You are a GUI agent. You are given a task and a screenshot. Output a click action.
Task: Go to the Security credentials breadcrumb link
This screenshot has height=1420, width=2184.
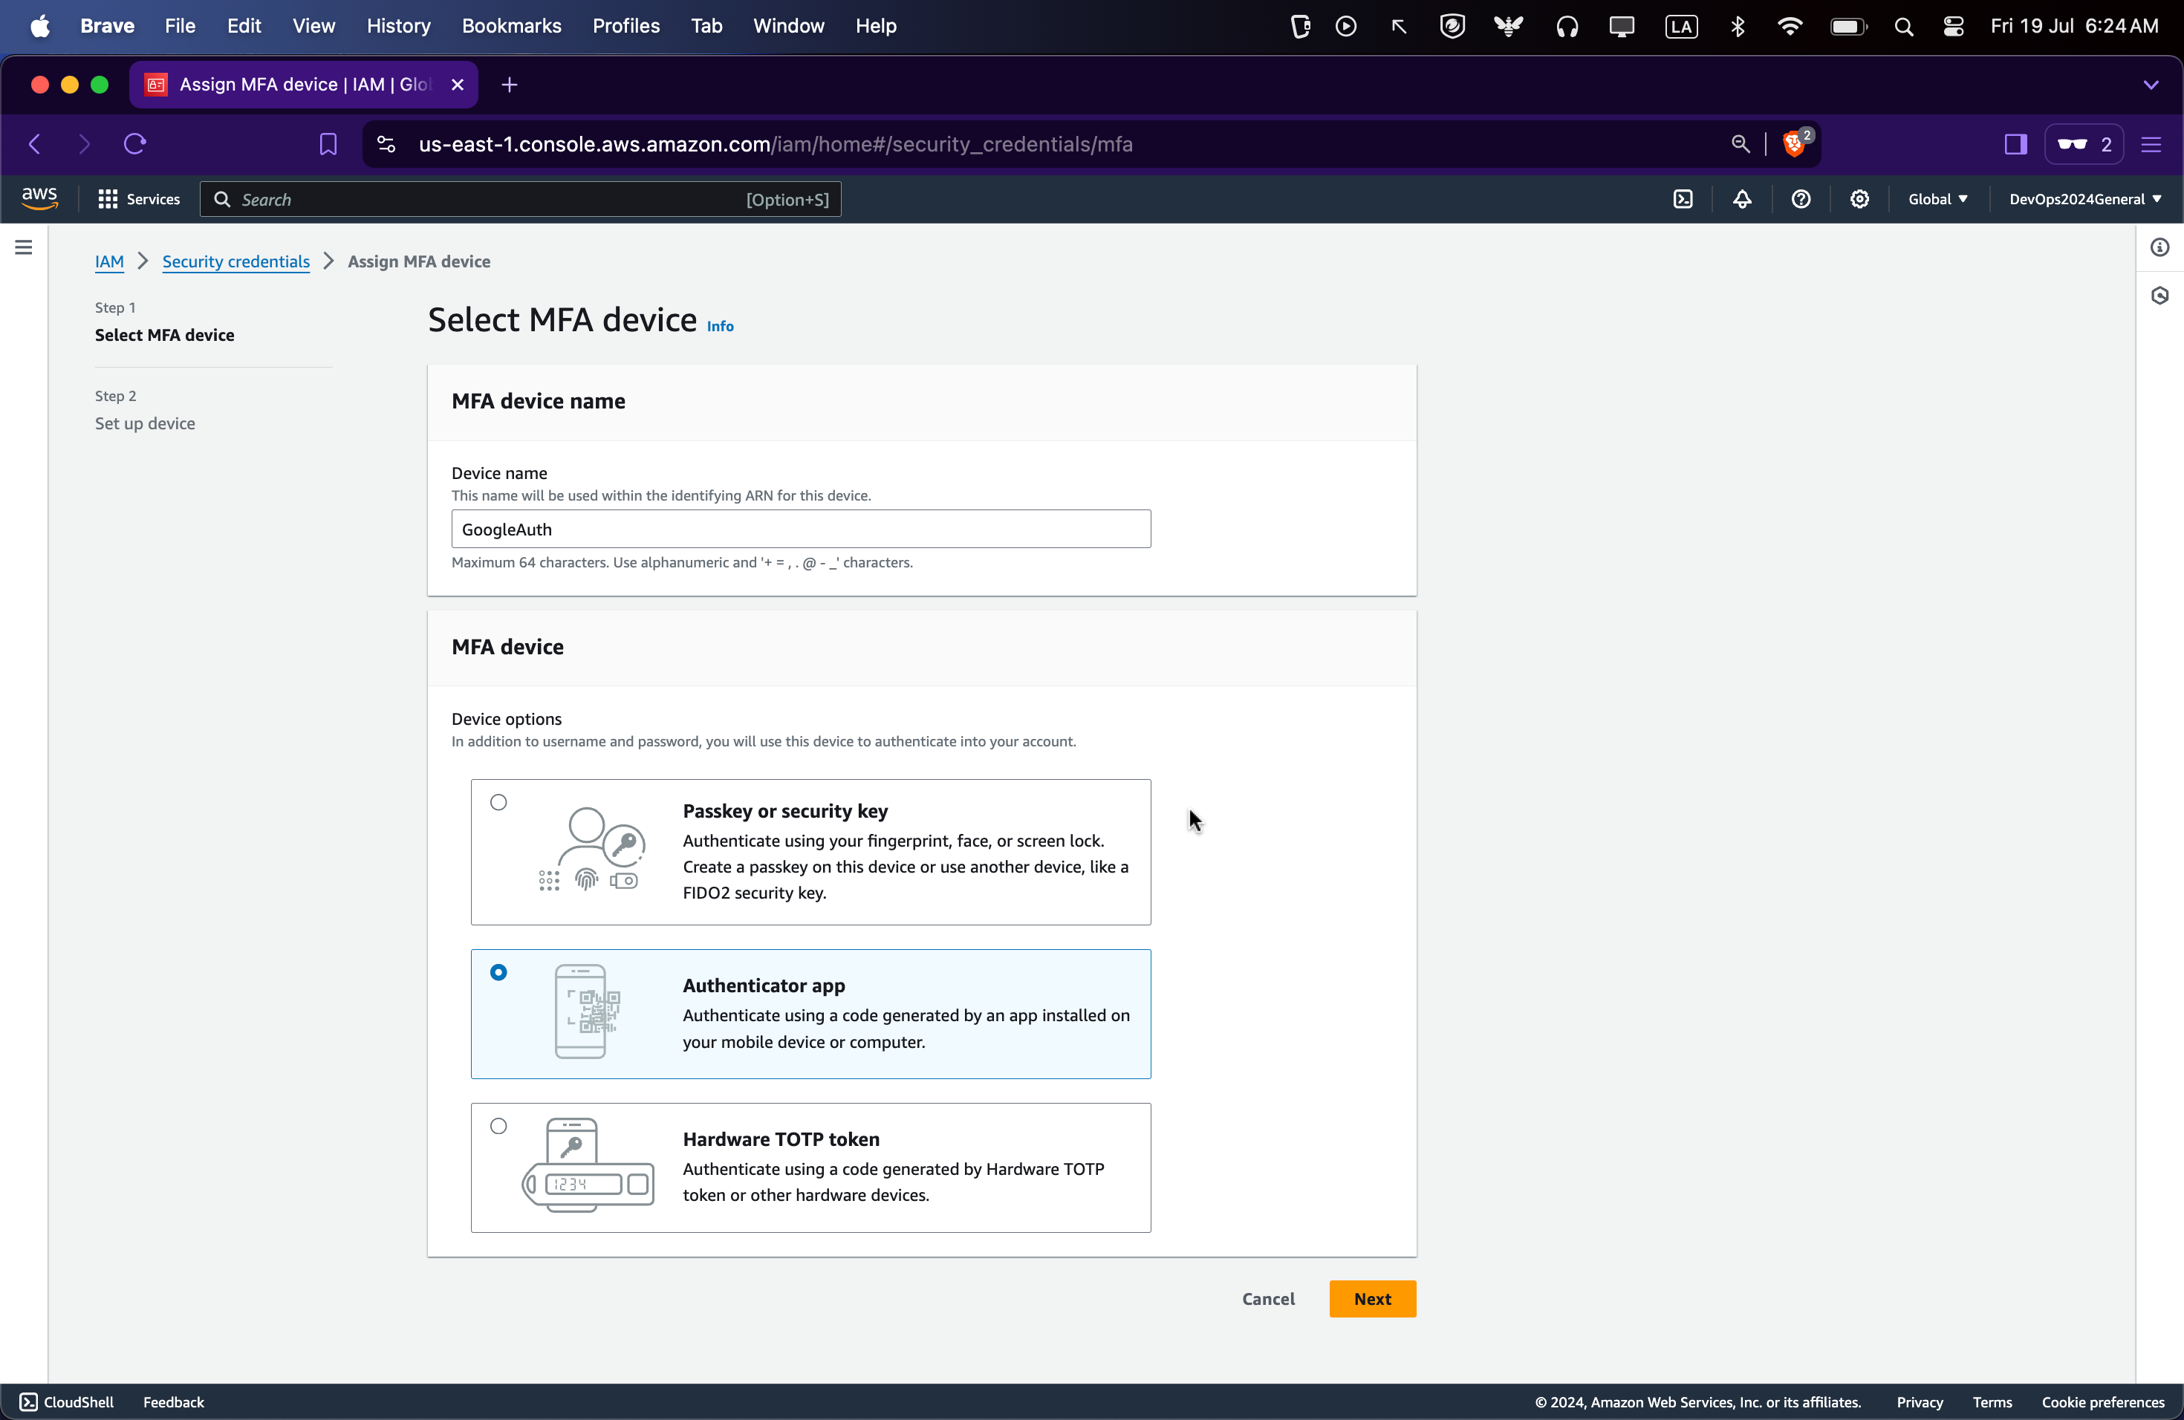[x=235, y=261]
